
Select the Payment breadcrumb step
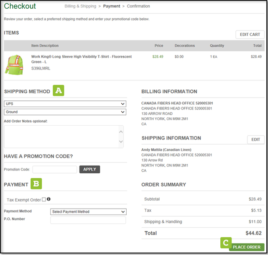click(112, 6)
